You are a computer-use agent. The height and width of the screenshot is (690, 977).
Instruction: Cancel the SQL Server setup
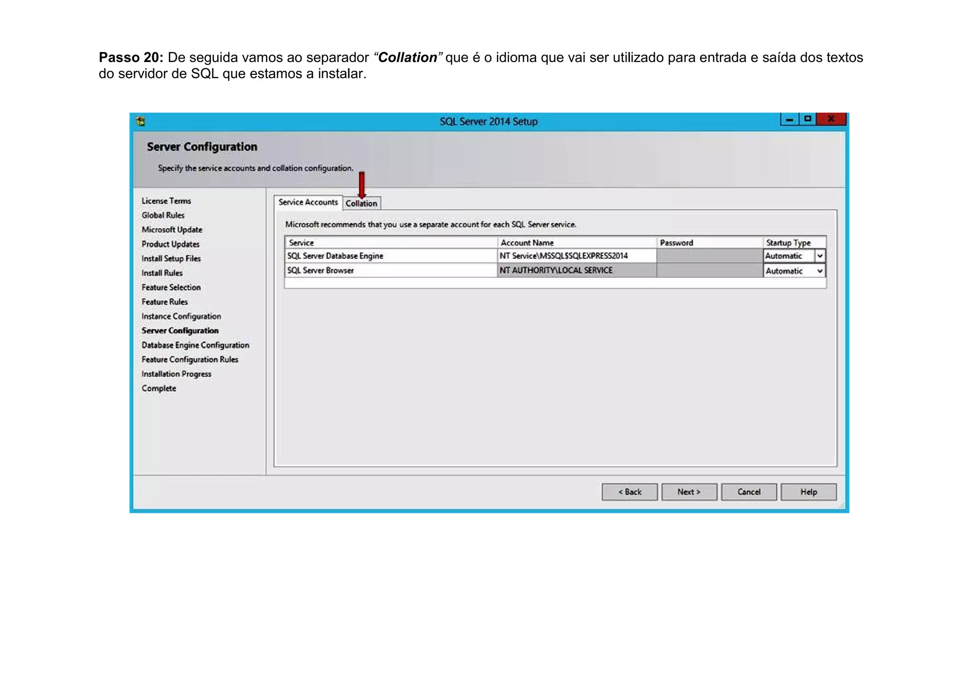[749, 492]
